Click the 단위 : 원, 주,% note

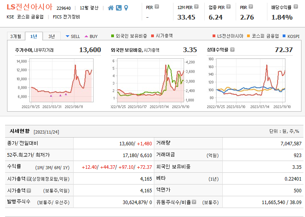(x=284, y=131)
